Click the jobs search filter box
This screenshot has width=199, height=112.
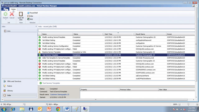pyautogui.click(x=117, y=30)
